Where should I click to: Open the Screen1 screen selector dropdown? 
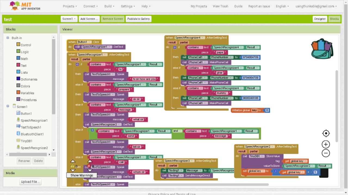click(x=69, y=19)
